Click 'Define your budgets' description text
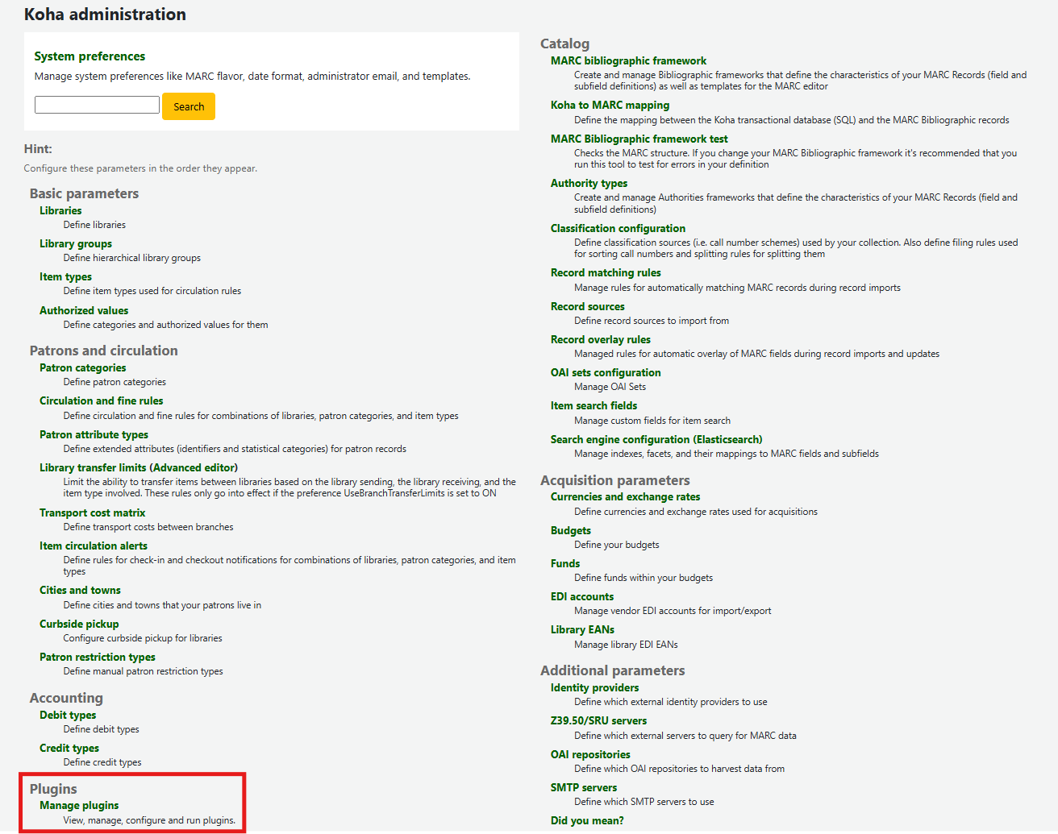1058x834 pixels. pyautogui.click(x=617, y=545)
